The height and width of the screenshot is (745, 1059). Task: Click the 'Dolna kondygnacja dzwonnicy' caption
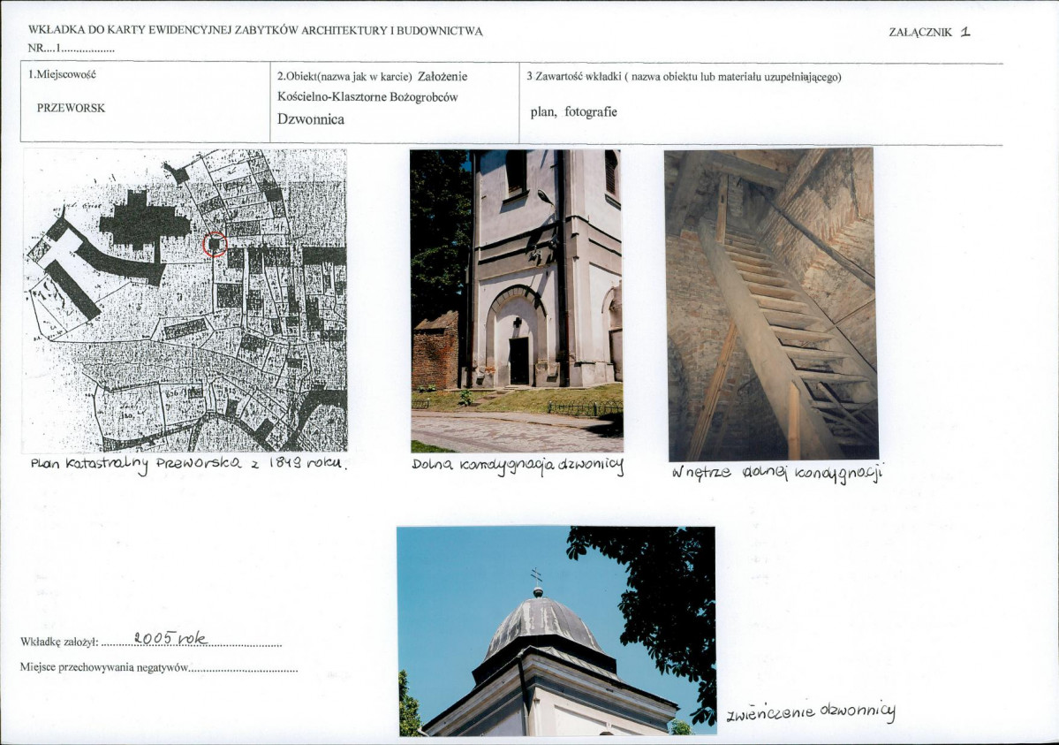tap(518, 467)
